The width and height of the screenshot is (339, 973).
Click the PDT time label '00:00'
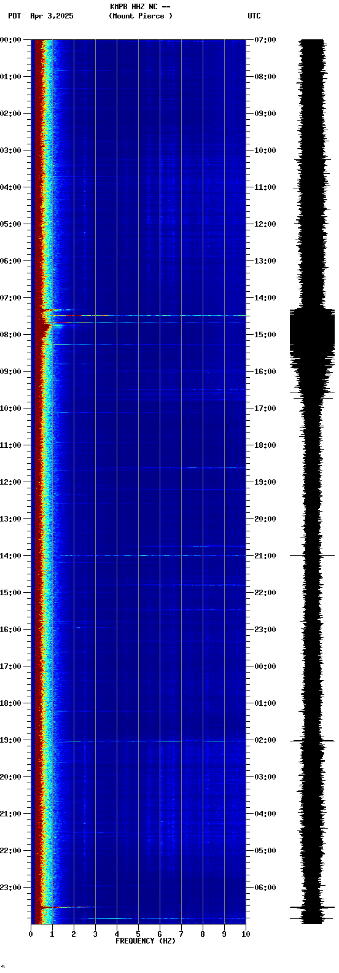pos(10,39)
